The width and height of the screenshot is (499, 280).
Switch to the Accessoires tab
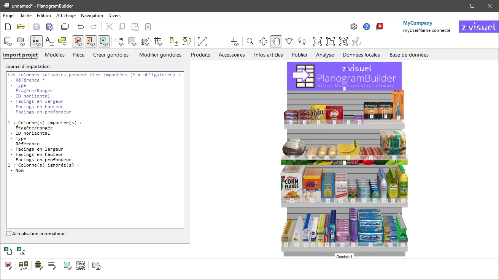point(232,55)
